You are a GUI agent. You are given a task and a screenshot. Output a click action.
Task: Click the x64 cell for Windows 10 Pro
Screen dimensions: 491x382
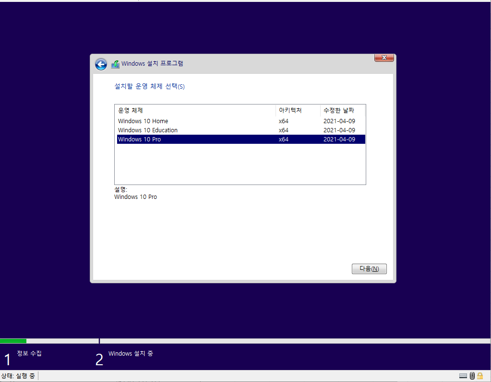[283, 139]
